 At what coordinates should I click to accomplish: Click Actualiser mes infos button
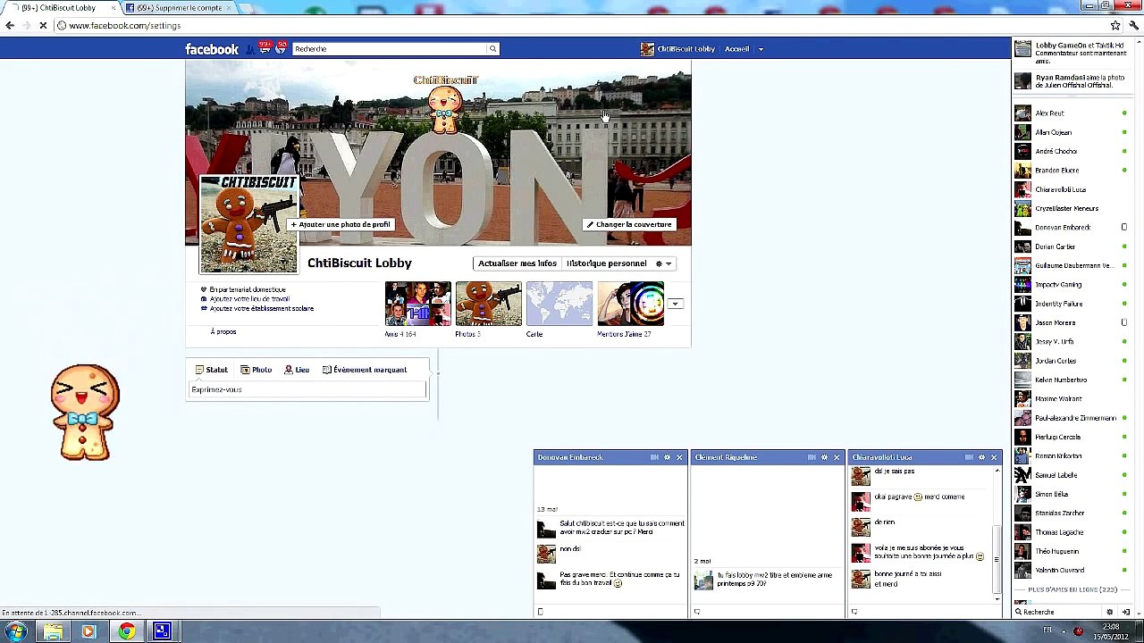point(517,263)
